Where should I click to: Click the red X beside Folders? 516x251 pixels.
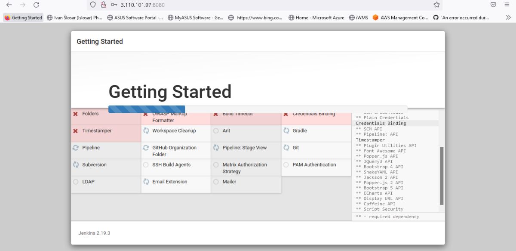[x=75, y=114]
